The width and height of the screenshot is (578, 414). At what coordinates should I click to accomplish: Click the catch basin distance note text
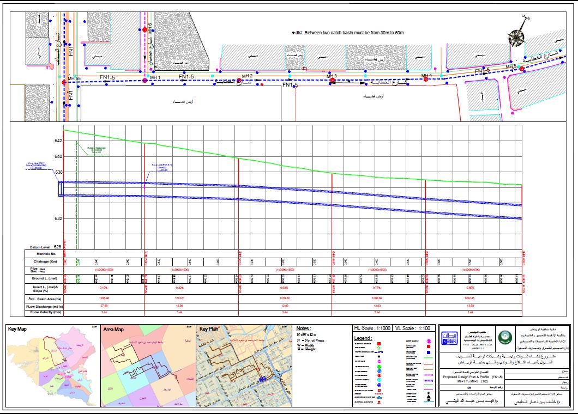(x=349, y=33)
